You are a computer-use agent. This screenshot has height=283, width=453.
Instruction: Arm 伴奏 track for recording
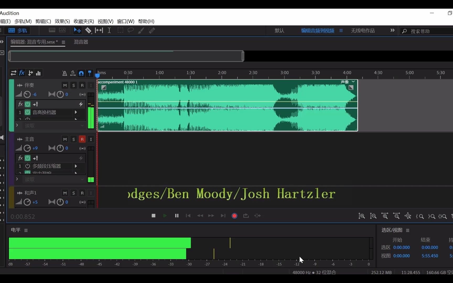coord(82,85)
